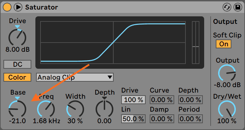Click the Dry/Wet knob
The image size is (245, 130).
[227, 109]
